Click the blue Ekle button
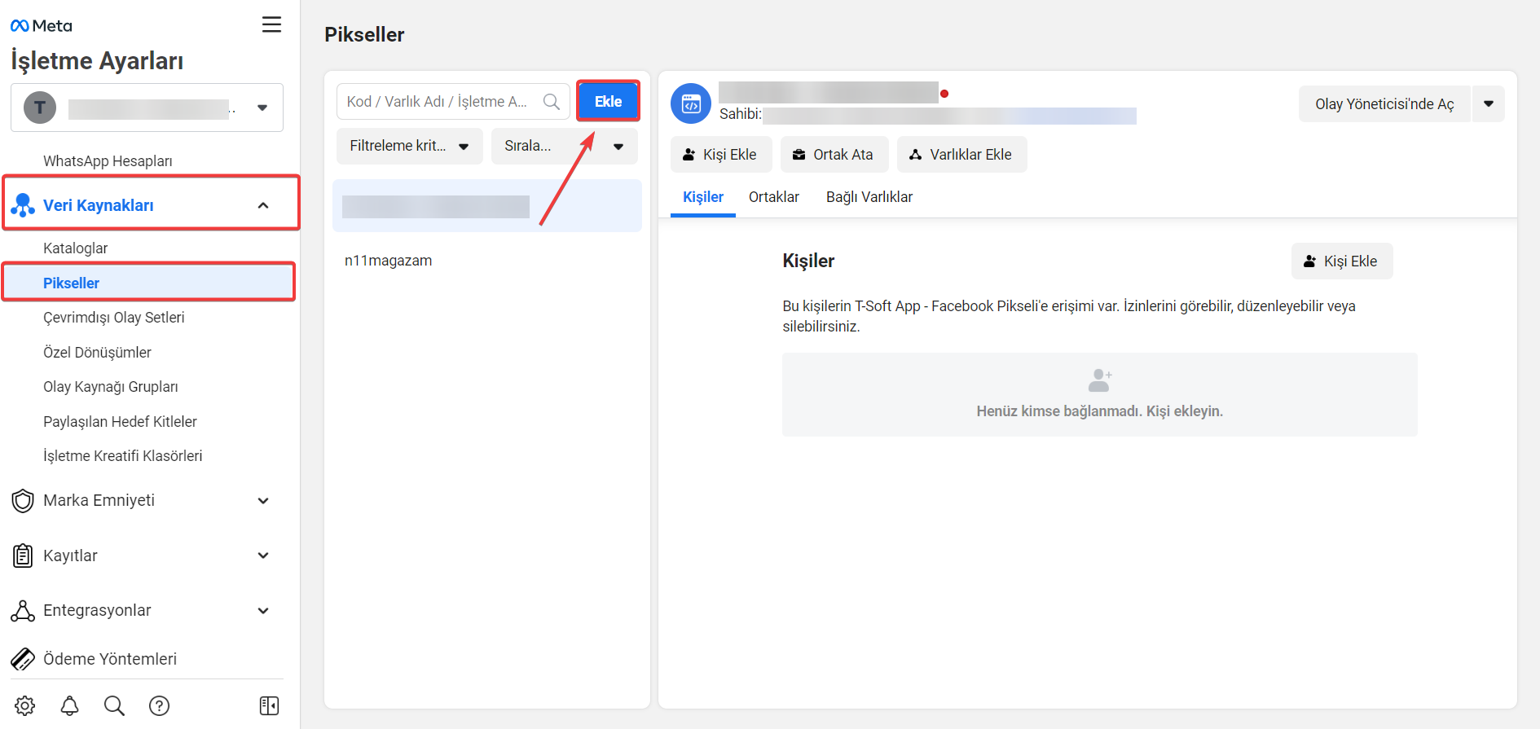Image resolution: width=1540 pixels, height=729 pixels. pos(608,102)
